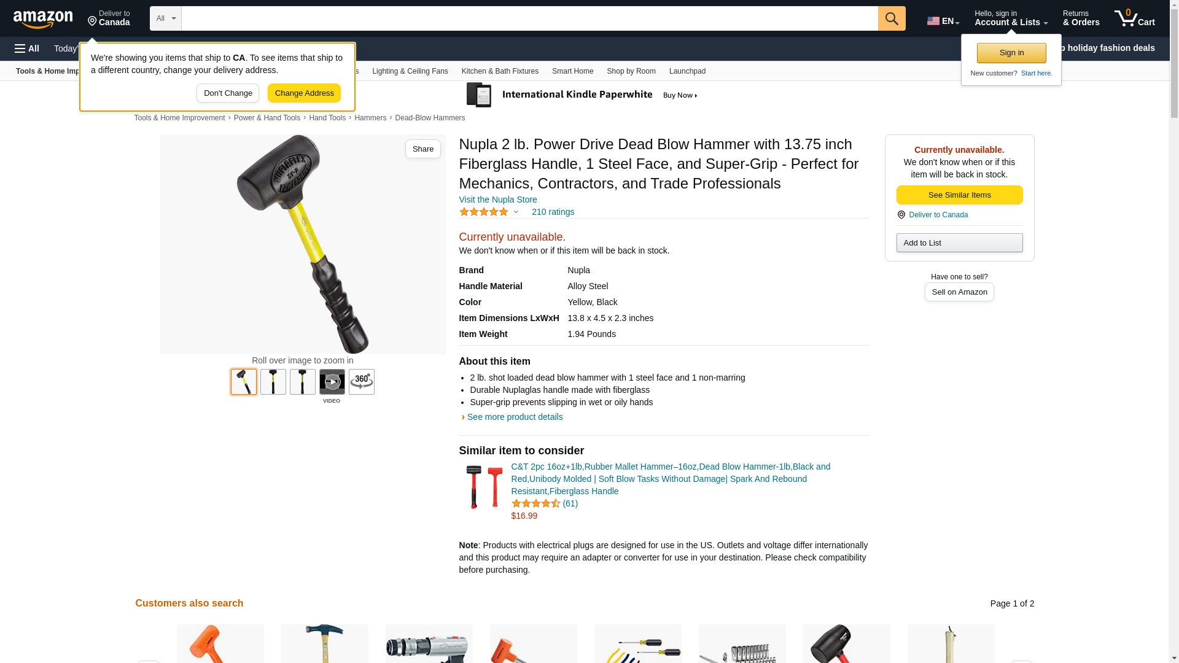The height and width of the screenshot is (663, 1179).
Task: Click the Amazon logo
Action: (43, 19)
